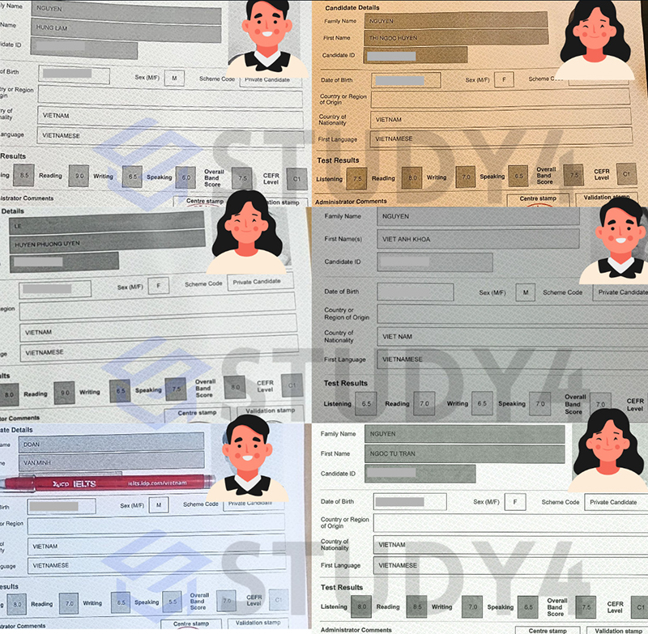This screenshot has width=648, height=634.
Task: Click the female avatar on Thi Ngoc Huyen's certificate
Action: point(595,40)
